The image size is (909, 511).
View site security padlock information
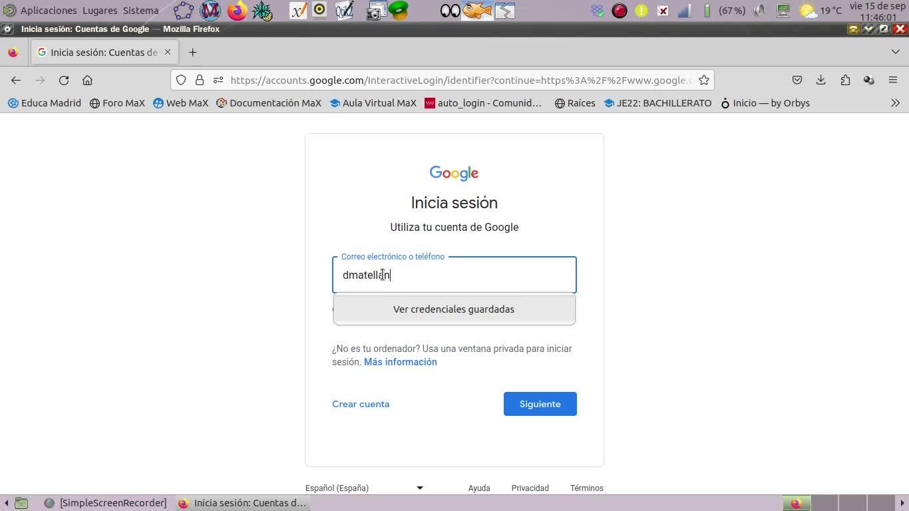coord(199,80)
